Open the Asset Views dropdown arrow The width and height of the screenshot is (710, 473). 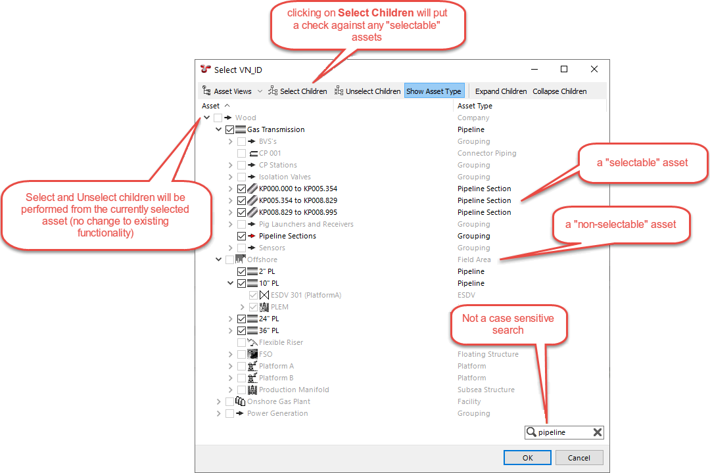point(260,91)
